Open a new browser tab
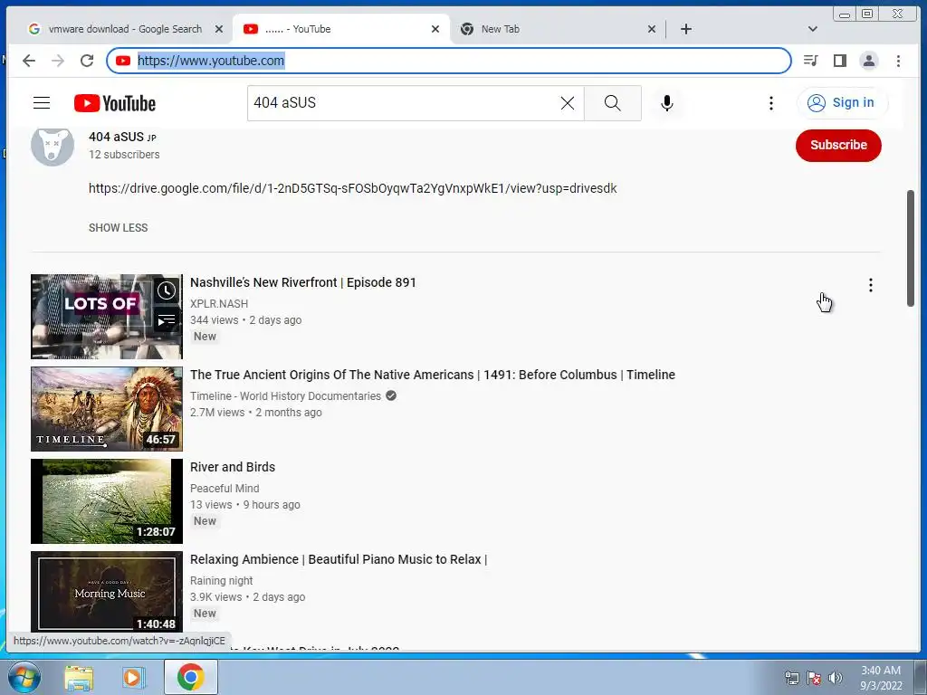The height and width of the screenshot is (695, 927). pos(686,29)
